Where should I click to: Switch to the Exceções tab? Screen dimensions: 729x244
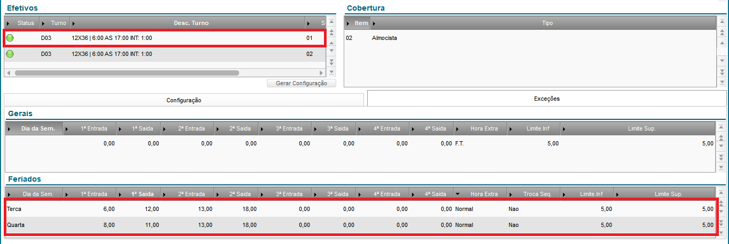(546, 99)
